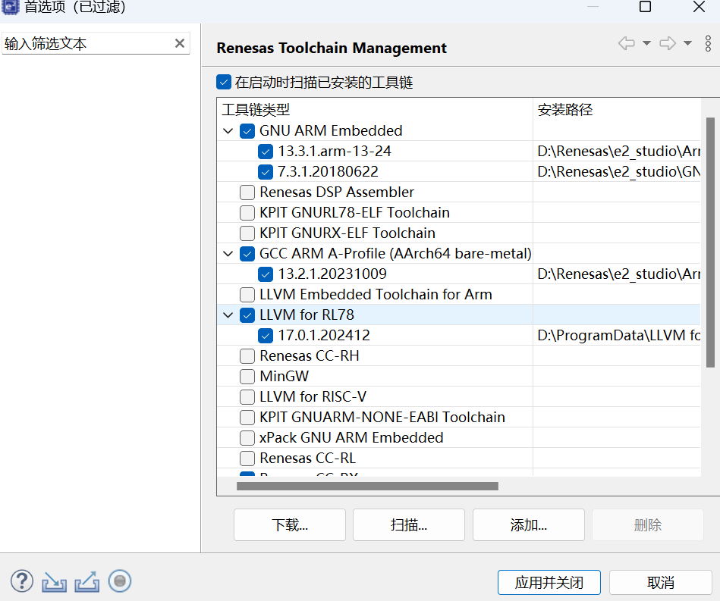Collapse the LLVM for RL78 tree node
The width and height of the screenshot is (720, 601).
(228, 315)
